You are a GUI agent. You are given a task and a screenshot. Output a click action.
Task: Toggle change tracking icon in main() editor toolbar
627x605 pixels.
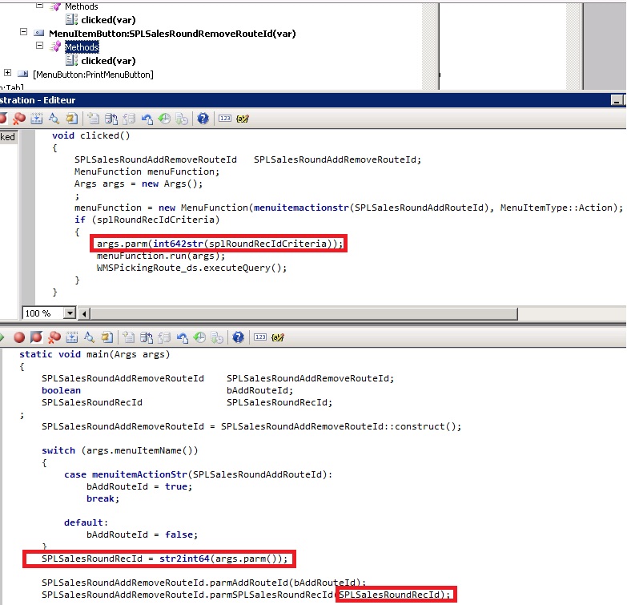(x=278, y=337)
